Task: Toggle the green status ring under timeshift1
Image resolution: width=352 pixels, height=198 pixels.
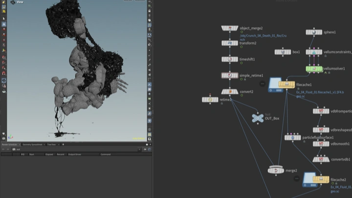Action: tap(242, 63)
